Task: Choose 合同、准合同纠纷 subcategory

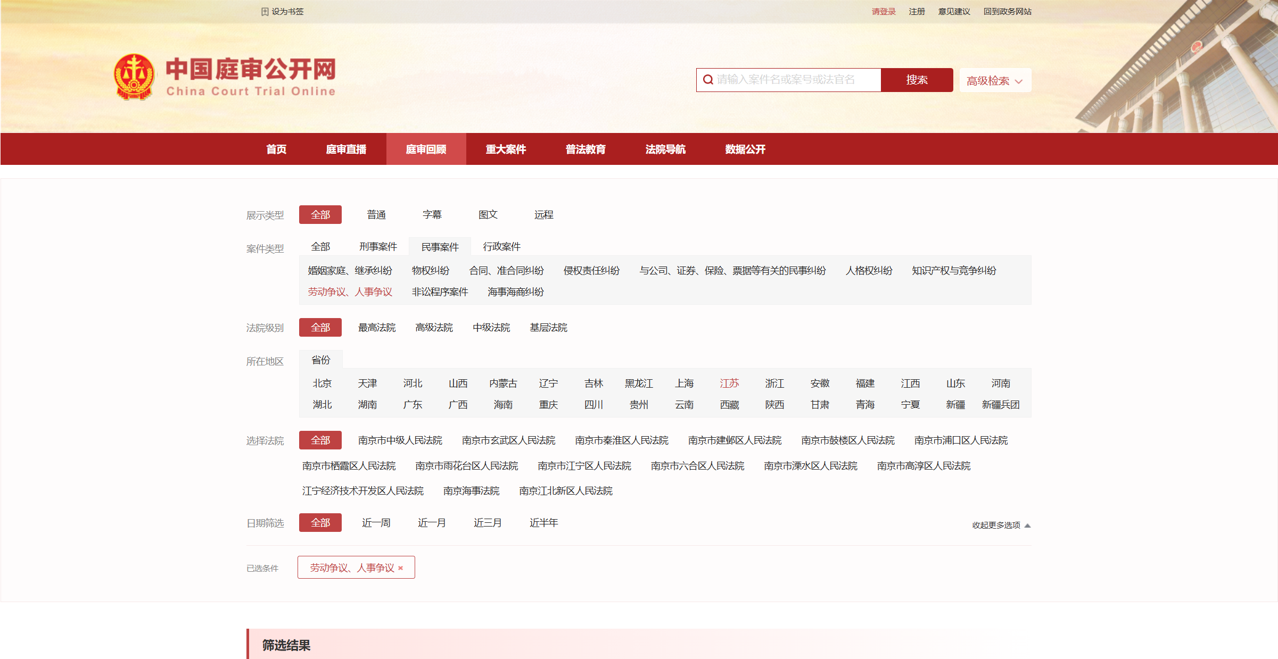Action: pos(506,271)
